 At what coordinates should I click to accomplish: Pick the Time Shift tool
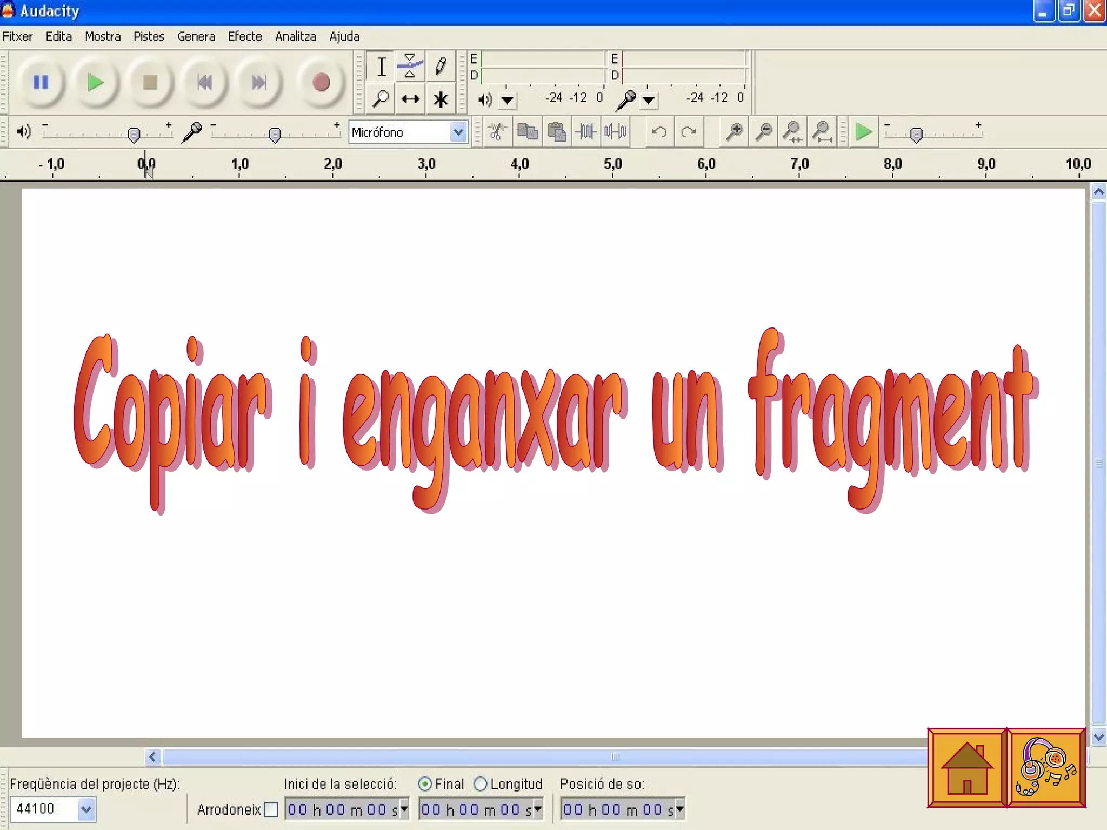(x=410, y=99)
